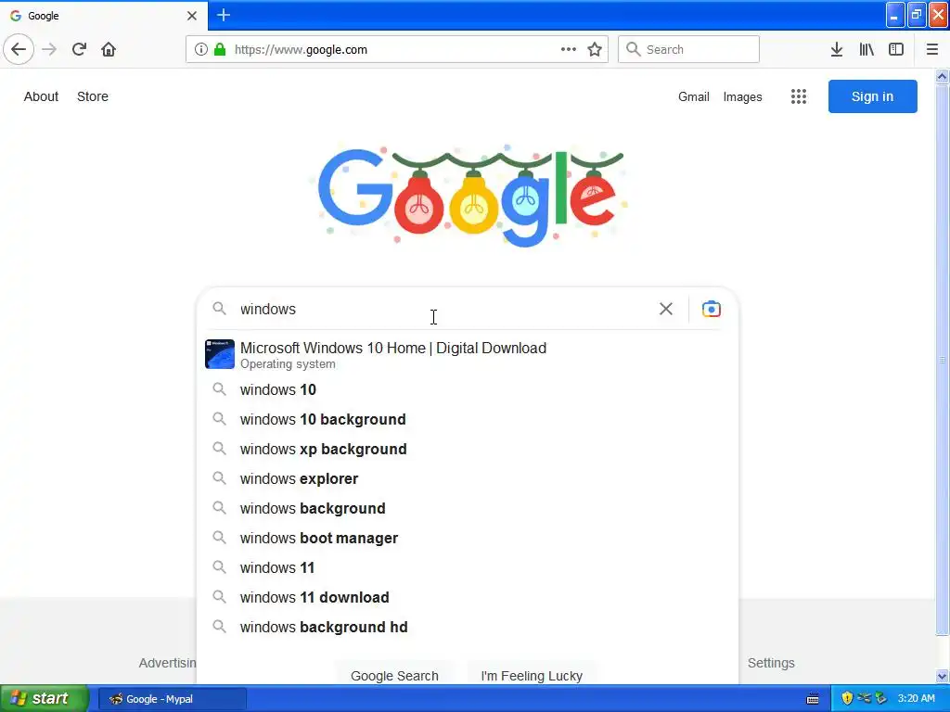Screen dimensions: 950x712
Task: Choose suggestion windows xp background
Action: point(468,450)
